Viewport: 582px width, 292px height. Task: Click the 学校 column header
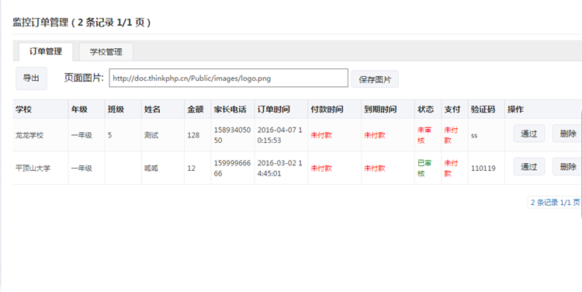tap(24, 109)
